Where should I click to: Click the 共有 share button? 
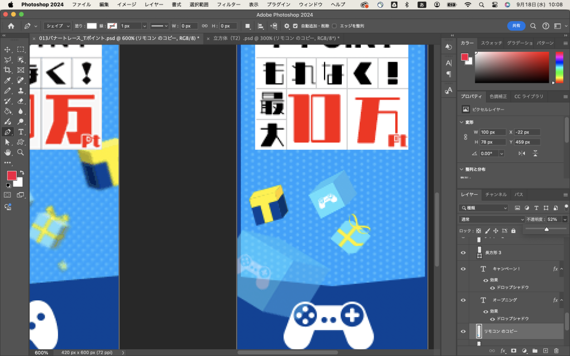tap(516, 26)
